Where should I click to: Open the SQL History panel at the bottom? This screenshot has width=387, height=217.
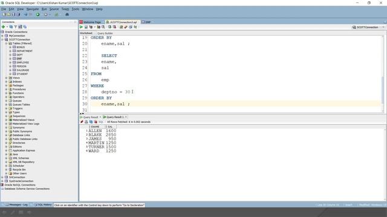click(x=43, y=205)
